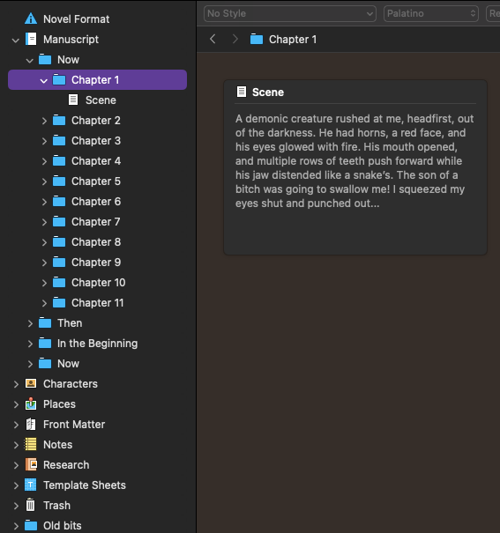Select Novel Format in the binder
The image size is (500, 533).
pos(76,19)
